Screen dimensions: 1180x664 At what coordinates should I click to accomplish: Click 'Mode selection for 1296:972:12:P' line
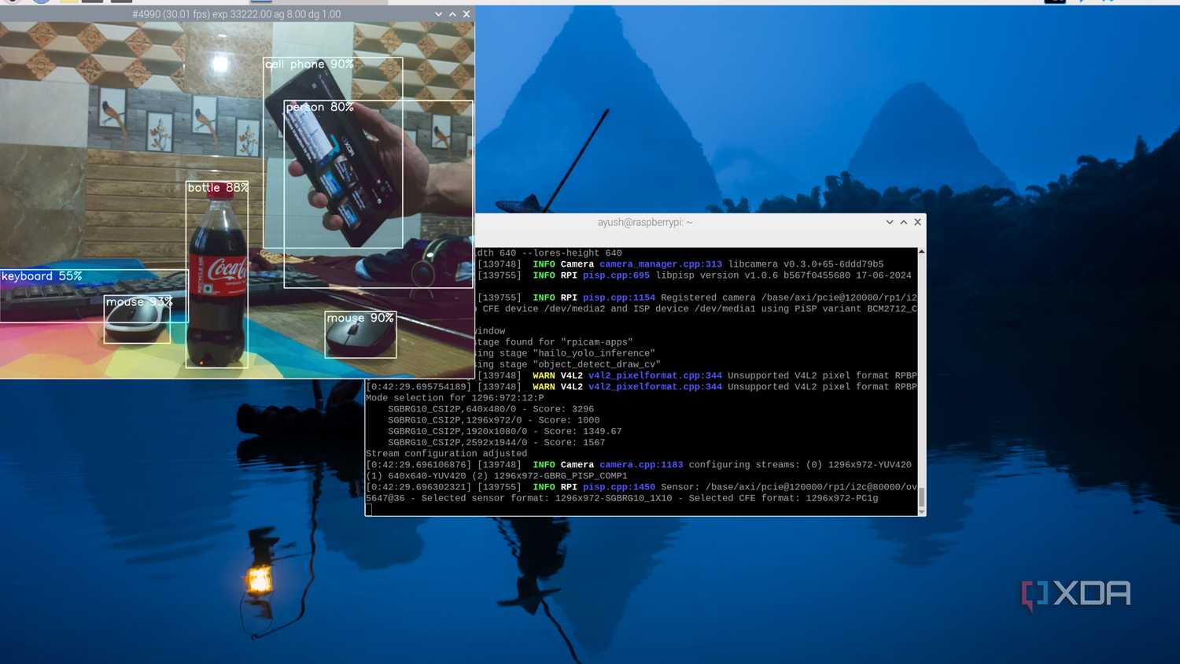tap(455, 398)
